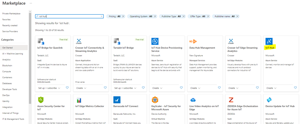This screenshot has height=124, width=301.
Task: Remove the Operating System filter with X
Action: (x=155, y=16)
